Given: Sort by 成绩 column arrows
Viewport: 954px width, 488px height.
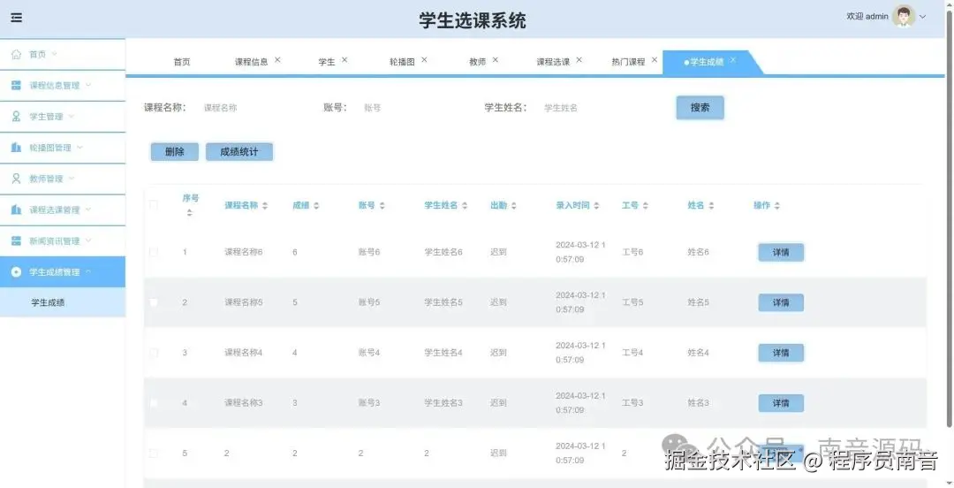Looking at the screenshot, I should (x=315, y=206).
